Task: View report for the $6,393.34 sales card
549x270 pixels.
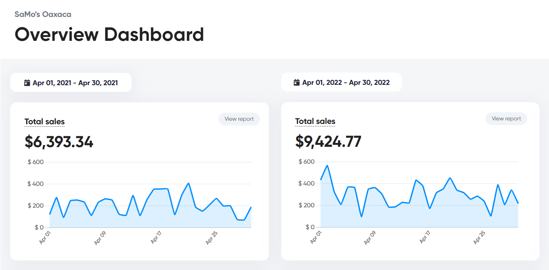Action: [239, 119]
